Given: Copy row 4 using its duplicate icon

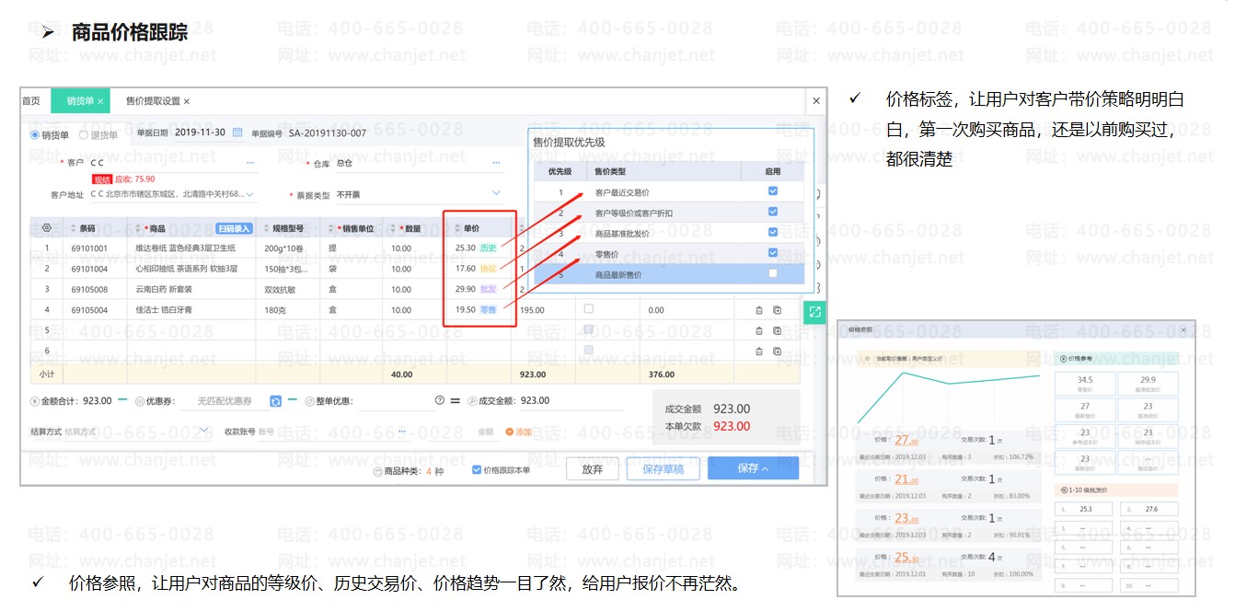Looking at the screenshot, I should (777, 310).
